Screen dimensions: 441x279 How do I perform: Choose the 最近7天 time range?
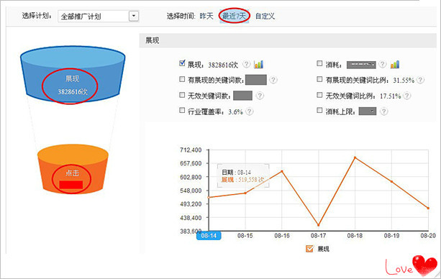point(234,16)
